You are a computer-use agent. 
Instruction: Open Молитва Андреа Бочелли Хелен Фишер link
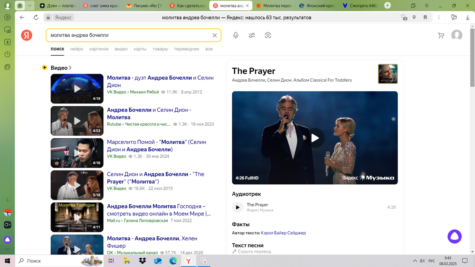point(152,242)
